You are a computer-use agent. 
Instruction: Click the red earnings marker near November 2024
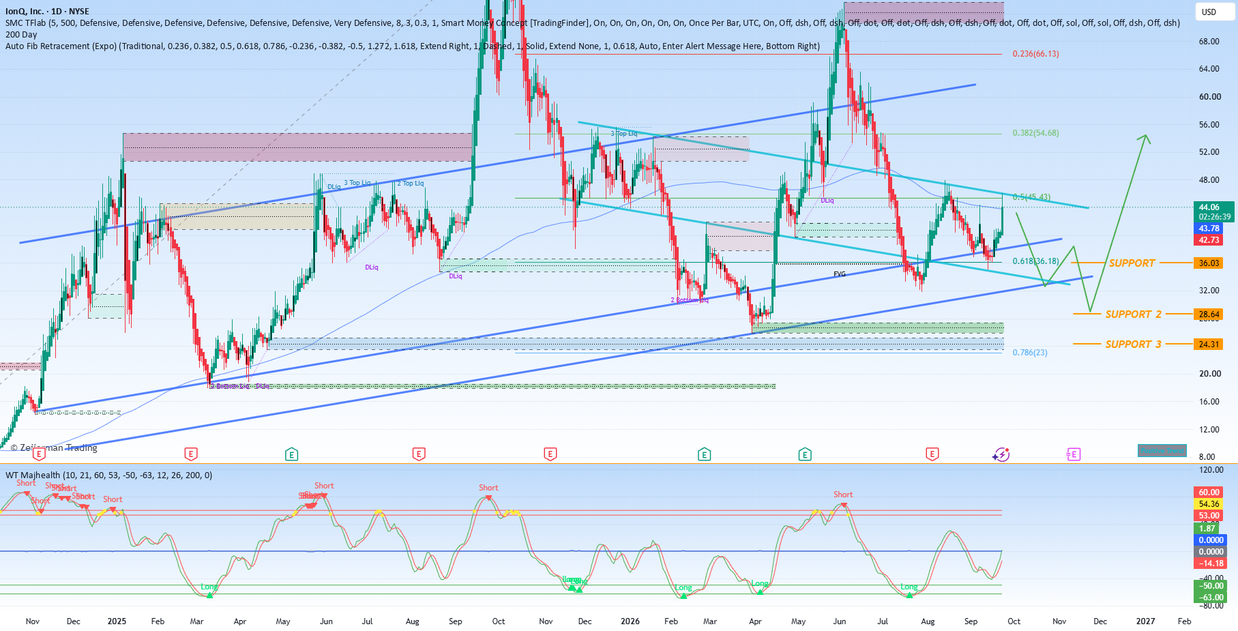coord(39,454)
